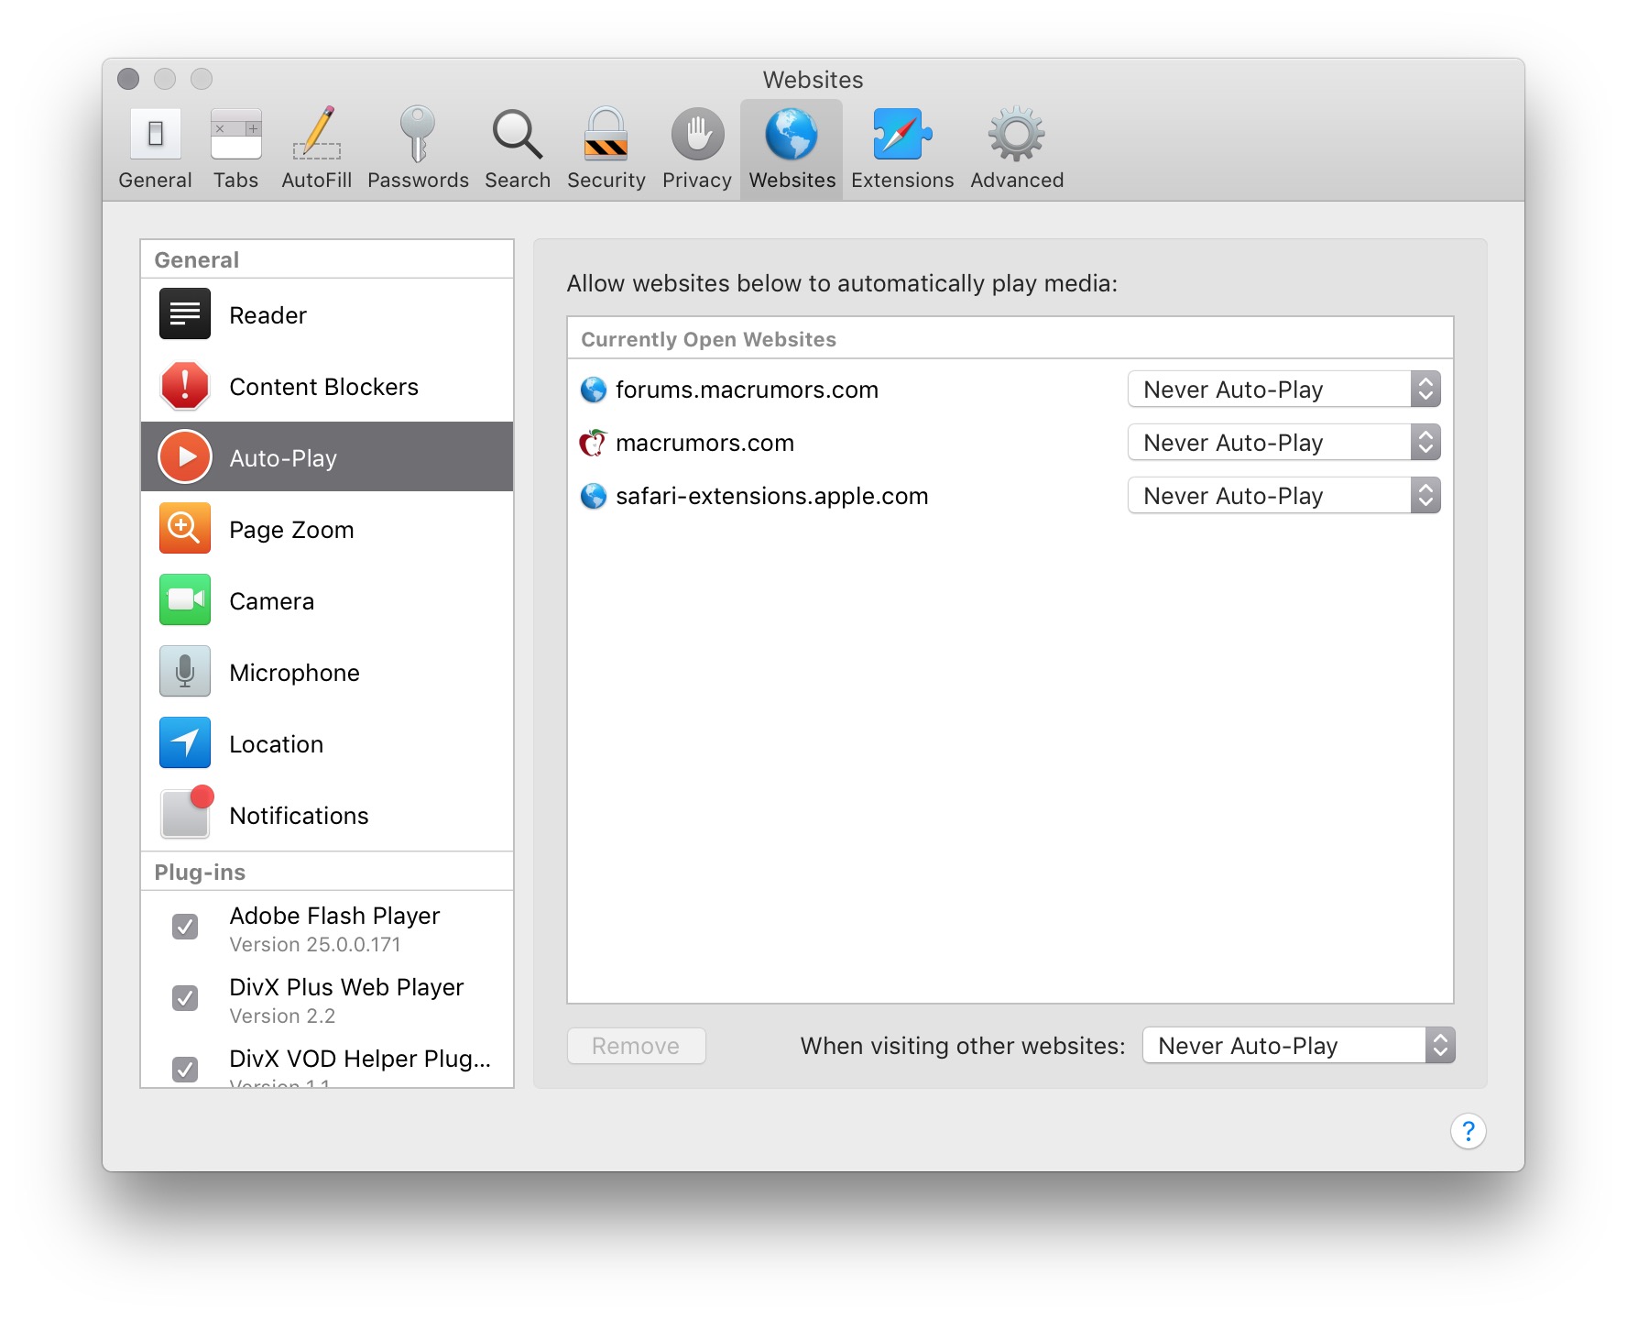
Task: Toggle the DivX Plus Web Player checkbox
Action: point(185,998)
